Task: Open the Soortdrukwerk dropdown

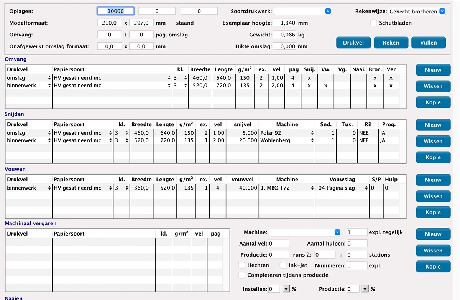Action: click(303, 12)
